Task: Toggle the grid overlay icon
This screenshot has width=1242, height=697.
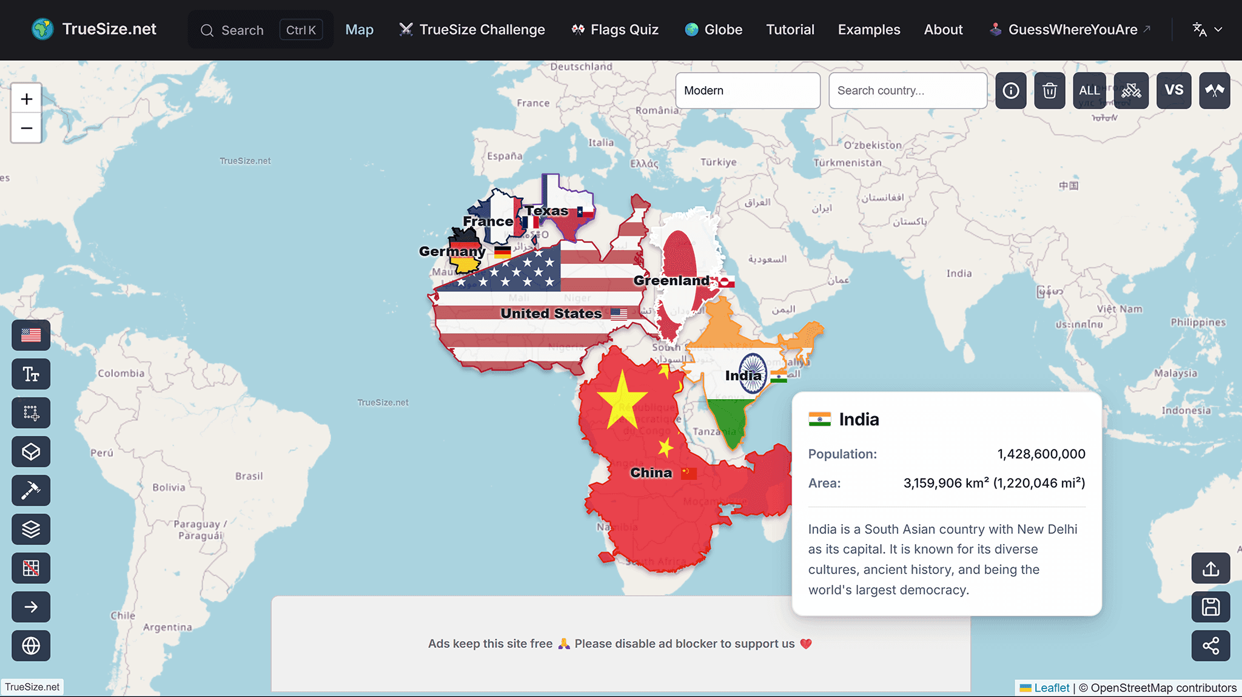Action: (x=31, y=568)
